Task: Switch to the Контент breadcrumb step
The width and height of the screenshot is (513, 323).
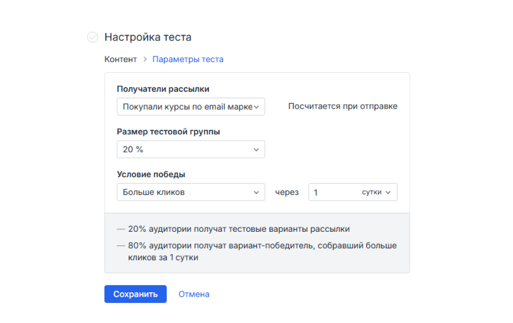Action: 121,59
